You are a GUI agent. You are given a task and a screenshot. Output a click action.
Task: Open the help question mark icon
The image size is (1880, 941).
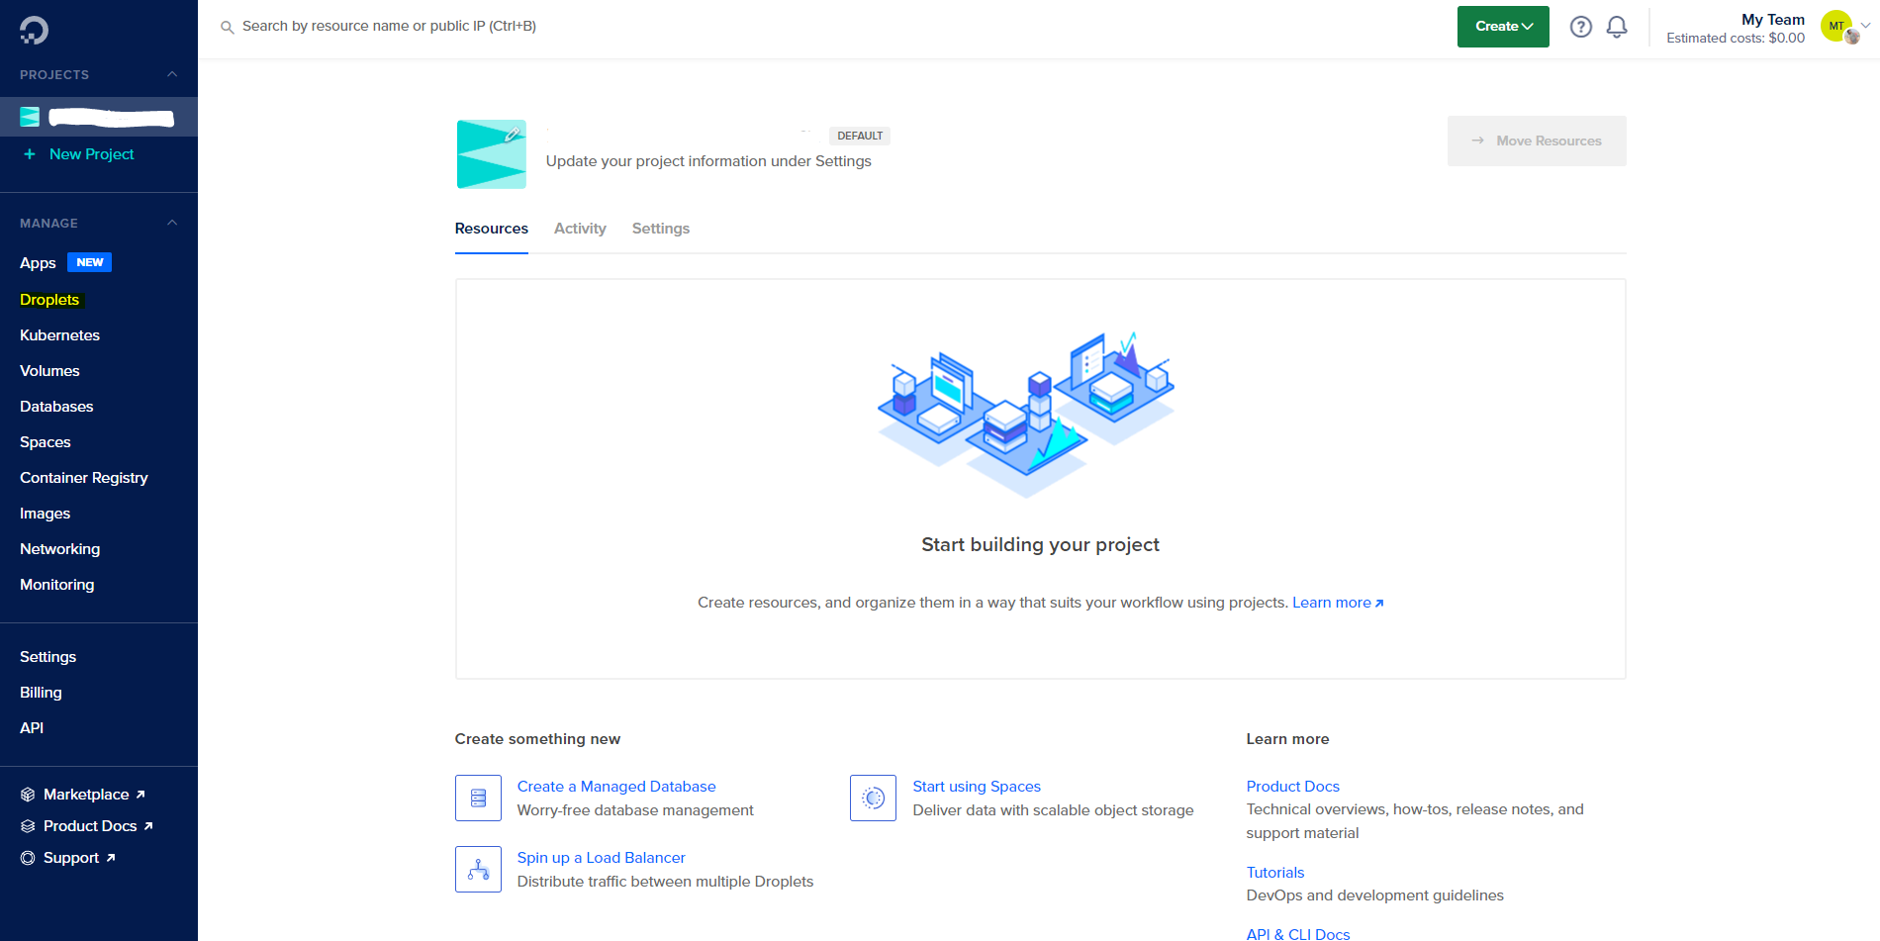point(1580,27)
